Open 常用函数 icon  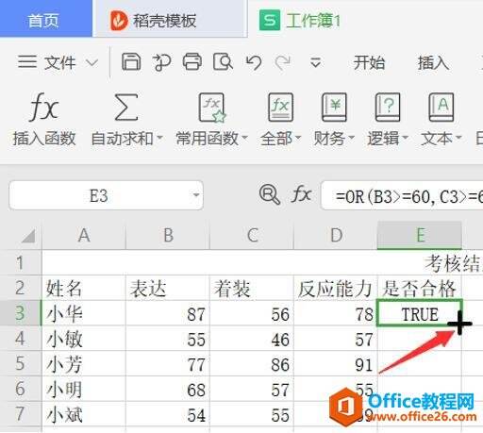click(x=212, y=108)
